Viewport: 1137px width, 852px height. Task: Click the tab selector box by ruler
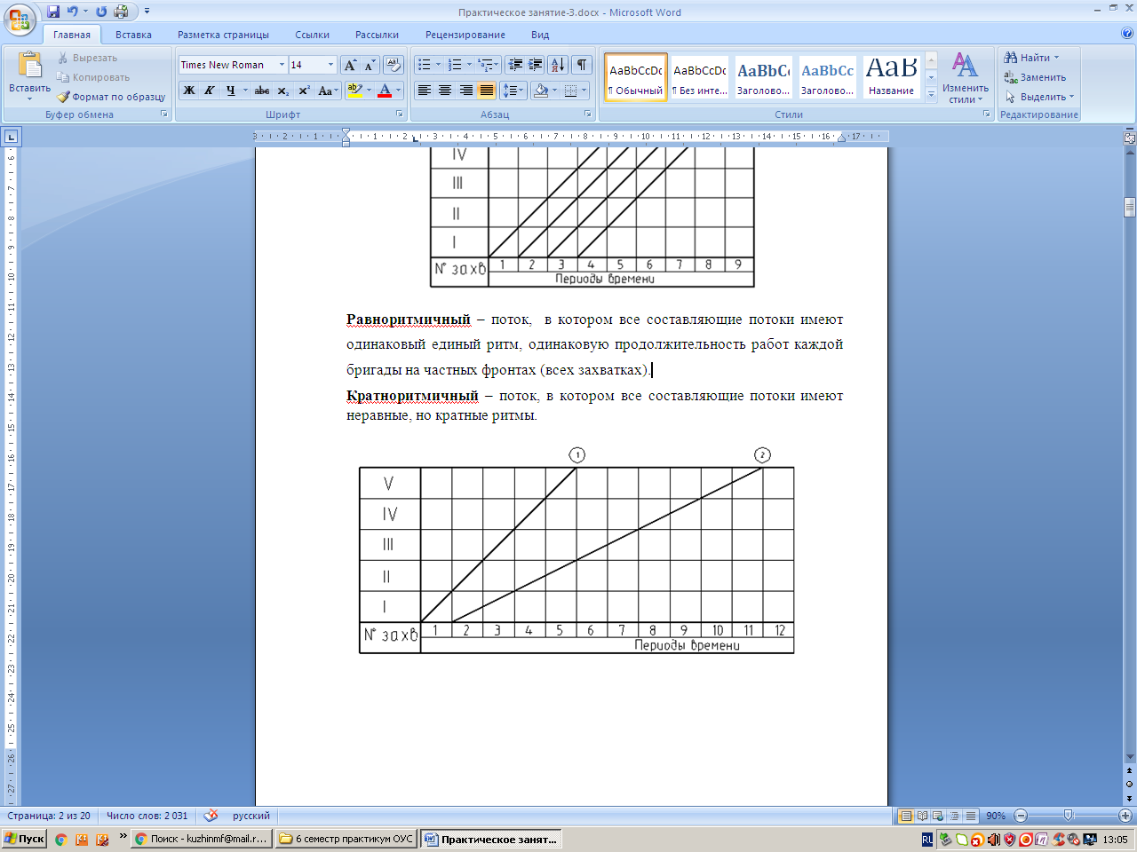(x=11, y=137)
